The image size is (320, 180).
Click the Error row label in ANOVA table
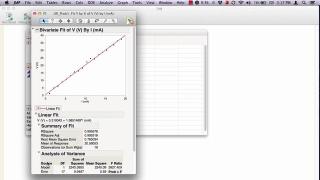point(44,171)
